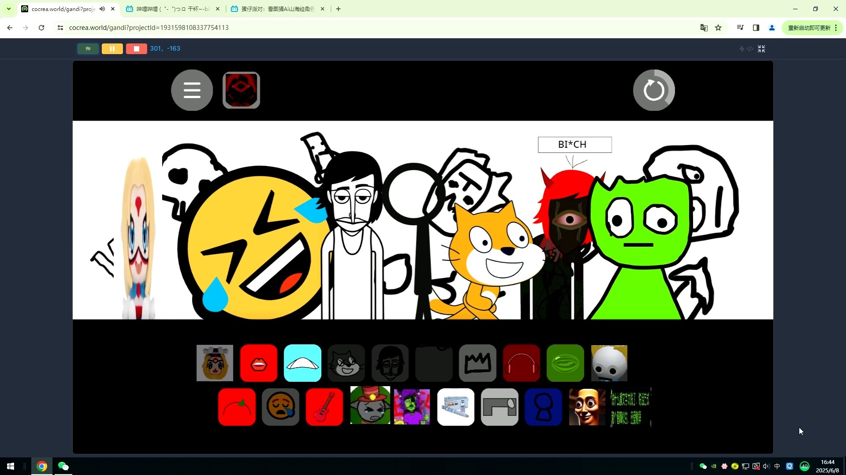Select the greyed-out beatboxer face icon
846x475 pixels.
tap(390, 363)
